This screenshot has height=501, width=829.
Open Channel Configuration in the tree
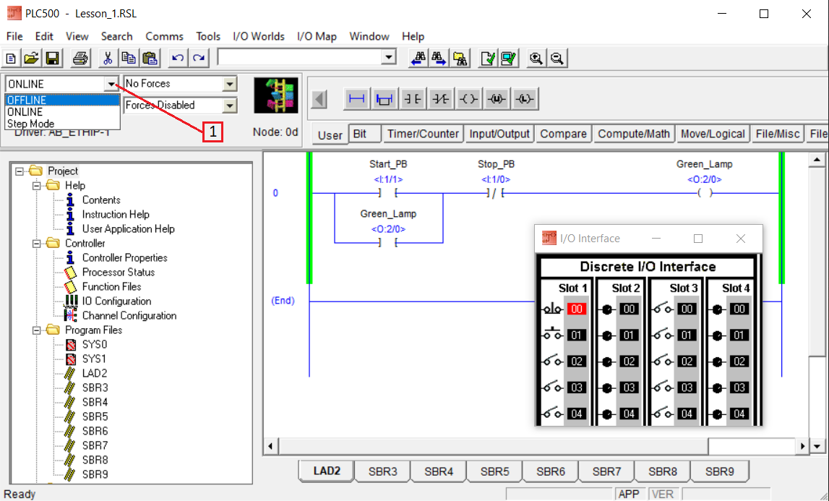point(129,316)
